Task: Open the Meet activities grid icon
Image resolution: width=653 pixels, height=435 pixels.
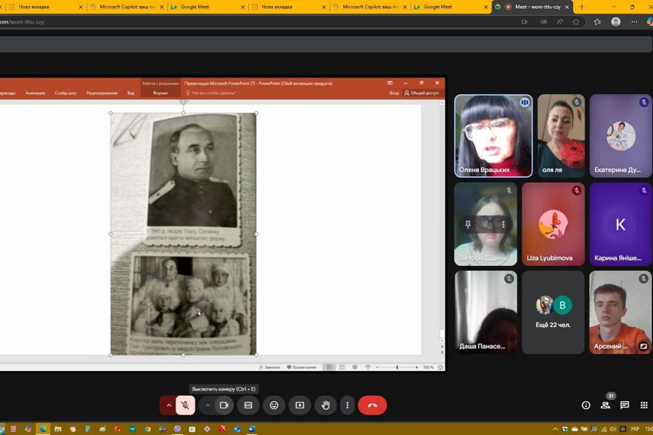Action: 643,405
